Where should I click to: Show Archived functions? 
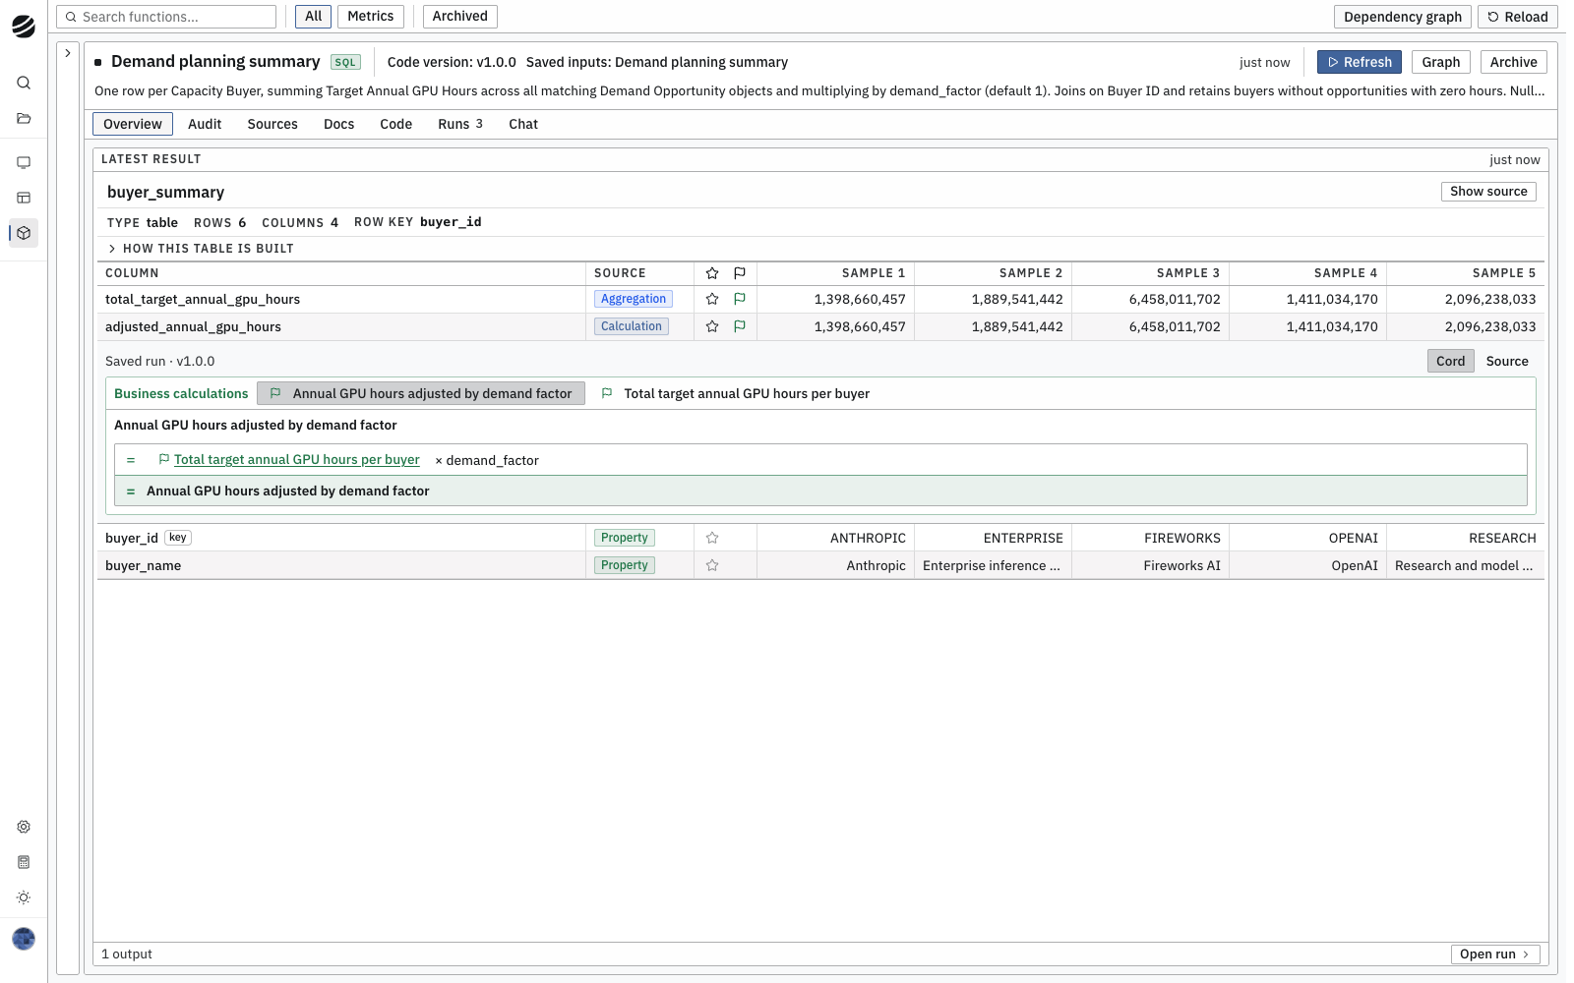point(460,17)
